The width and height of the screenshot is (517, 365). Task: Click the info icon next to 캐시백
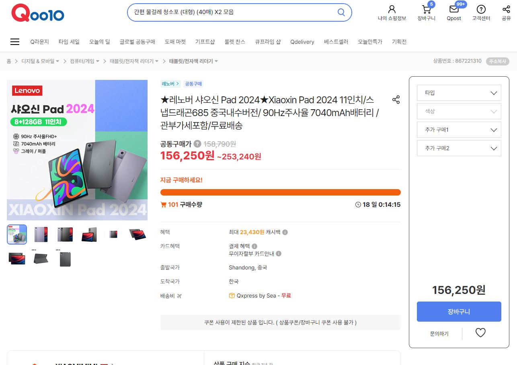(285, 232)
